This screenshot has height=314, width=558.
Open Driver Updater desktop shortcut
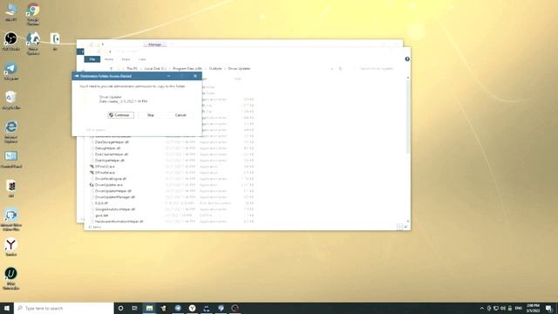pyautogui.click(x=33, y=44)
